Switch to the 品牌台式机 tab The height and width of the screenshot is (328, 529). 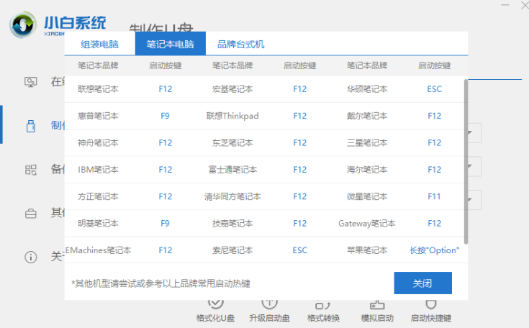click(241, 44)
